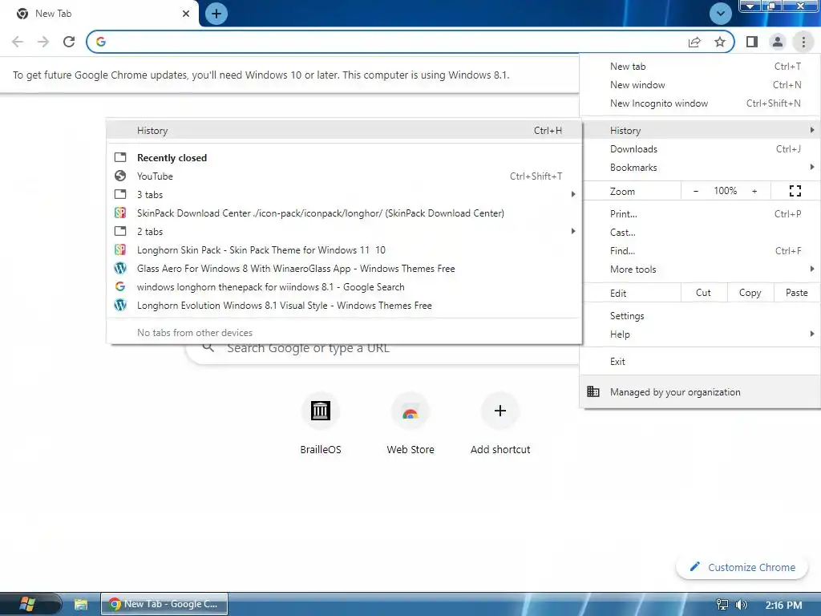The height and width of the screenshot is (616, 821).
Task: Open Longhorn Skin Pack history entry
Action: click(344, 250)
